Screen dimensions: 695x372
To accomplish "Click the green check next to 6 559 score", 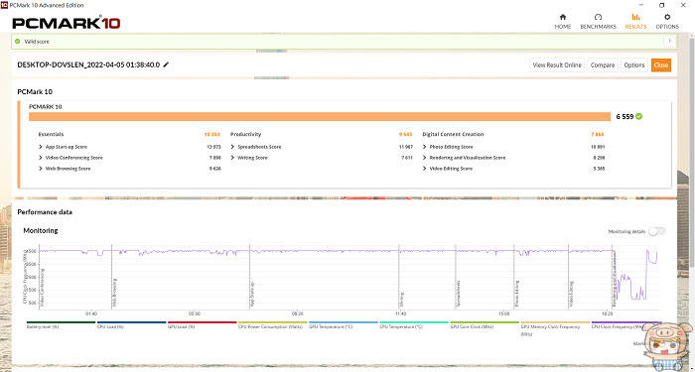I will pyautogui.click(x=638, y=117).
